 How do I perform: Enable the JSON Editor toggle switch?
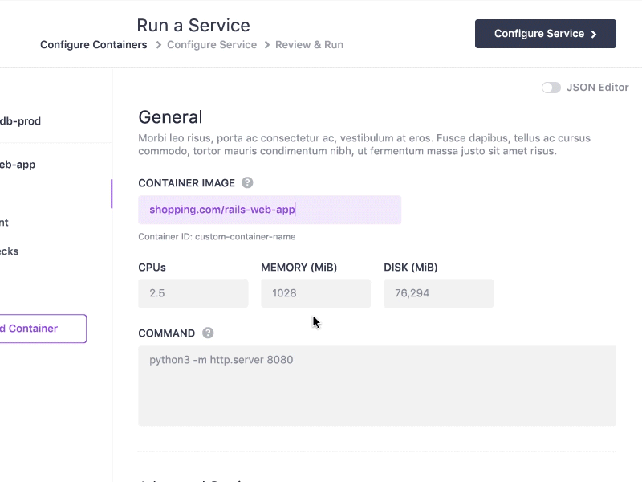551,88
